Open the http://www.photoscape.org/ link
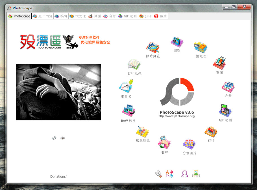Image resolution: width=257 pixels, height=190 pixels. click(177, 116)
